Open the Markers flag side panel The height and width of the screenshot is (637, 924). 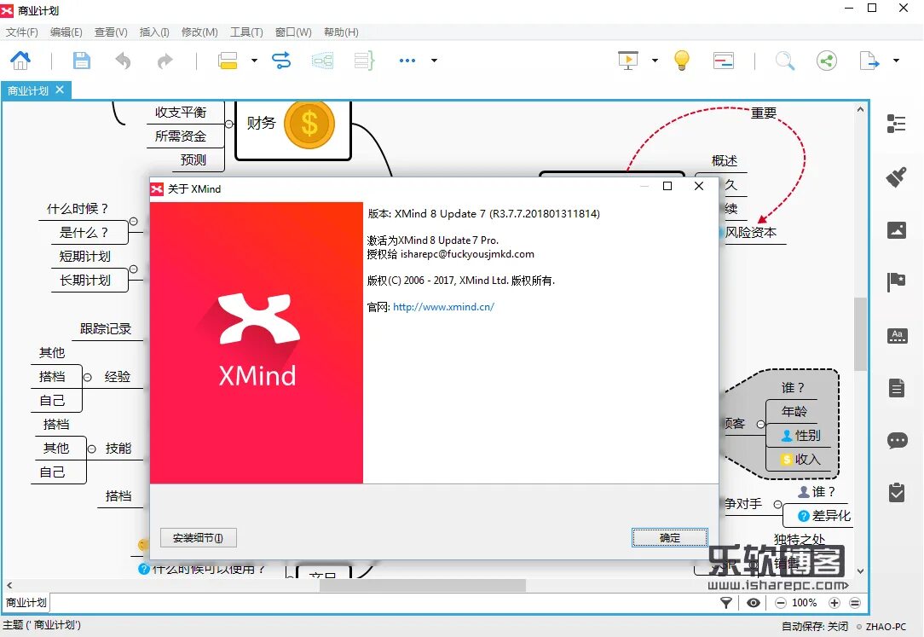pos(897,281)
